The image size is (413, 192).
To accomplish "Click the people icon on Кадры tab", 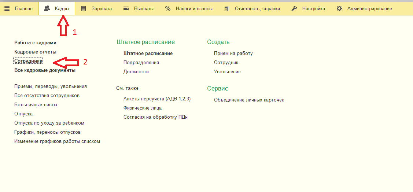I will (47, 9).
